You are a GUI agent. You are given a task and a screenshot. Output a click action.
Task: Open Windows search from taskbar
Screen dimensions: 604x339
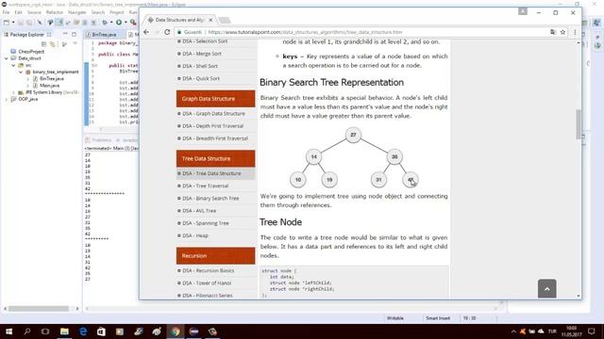[27, 331]
